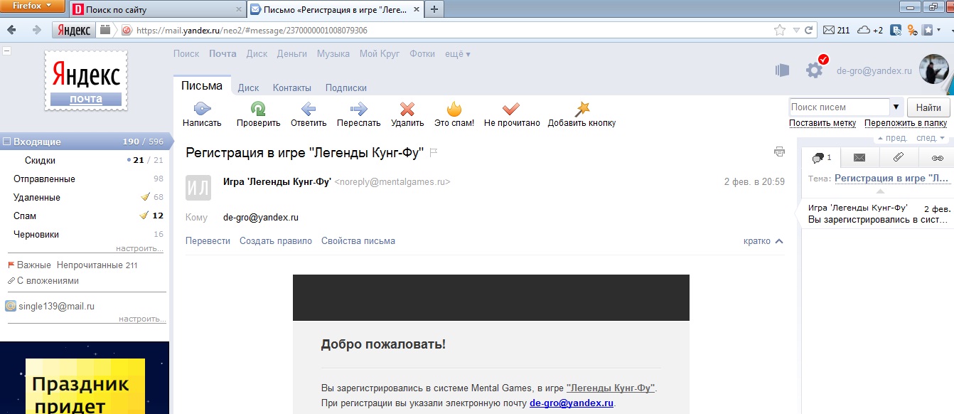Screen dimensions: 954x414
Task: Go to previous message with пред.
Action: click(892, 138)
